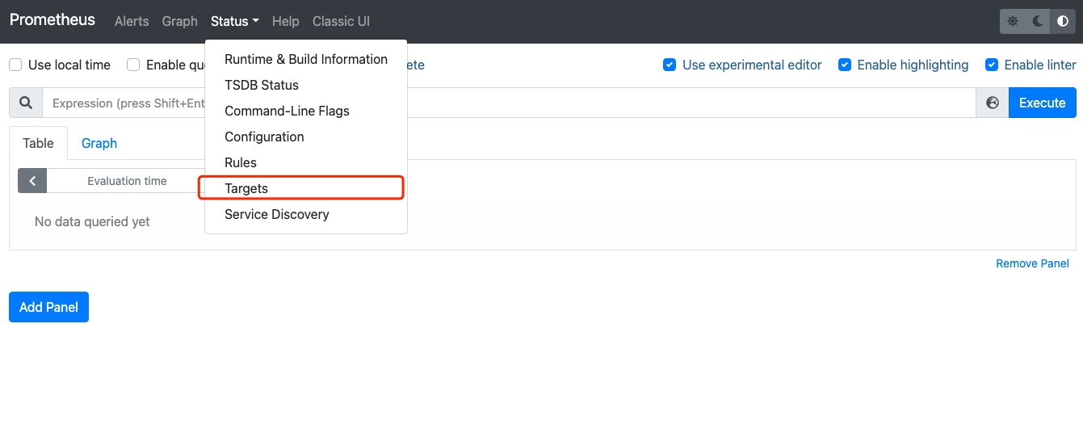Switch to dark theme moon icon

point(1038,22)
